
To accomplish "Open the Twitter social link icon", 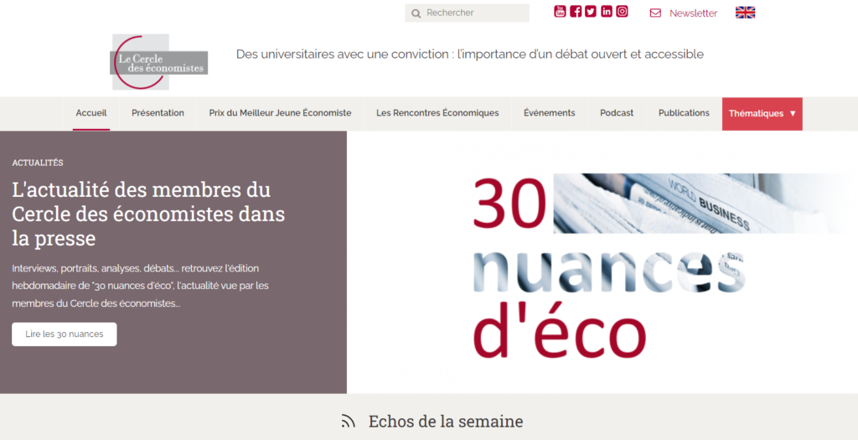I will coord(591,12).
